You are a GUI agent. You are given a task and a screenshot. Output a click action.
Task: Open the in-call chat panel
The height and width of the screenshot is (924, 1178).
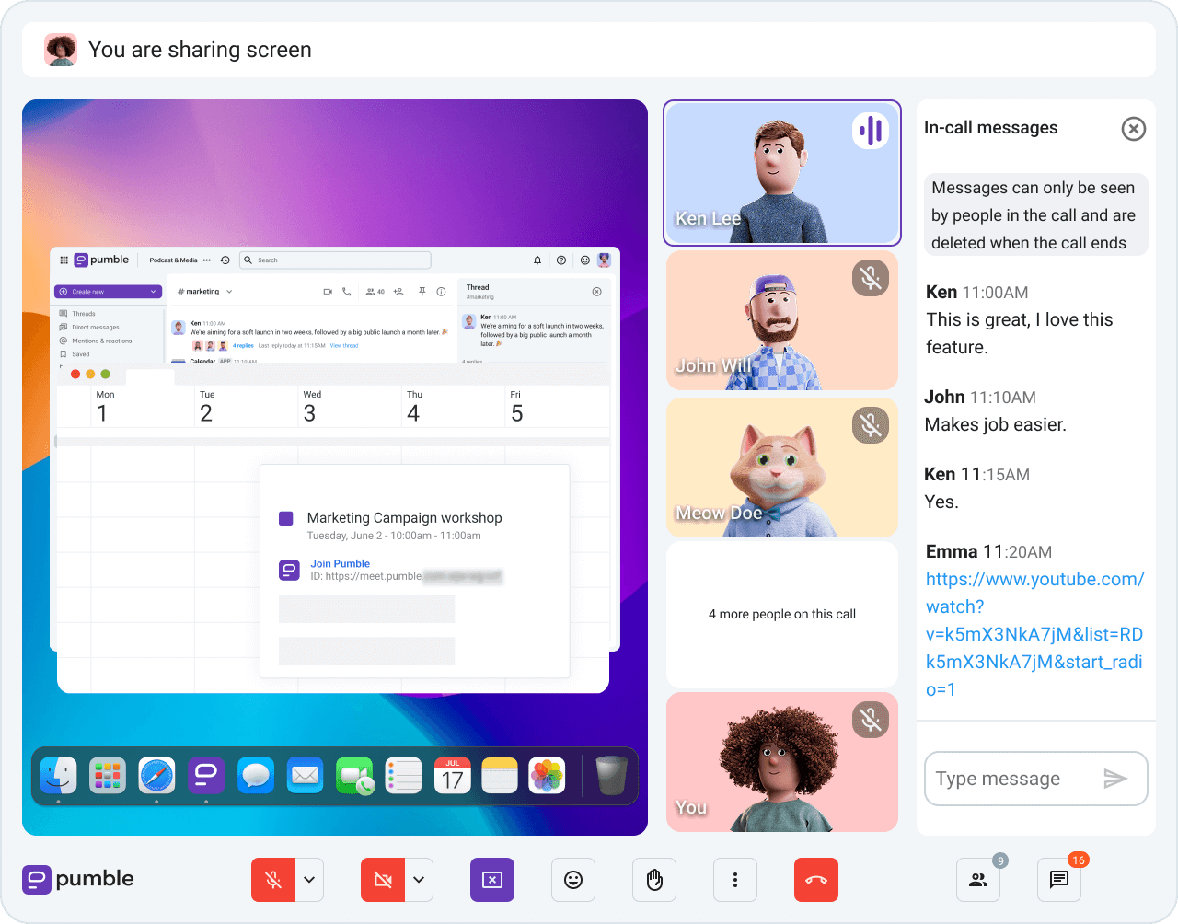pyautogui.click(x=1059, y=880)
